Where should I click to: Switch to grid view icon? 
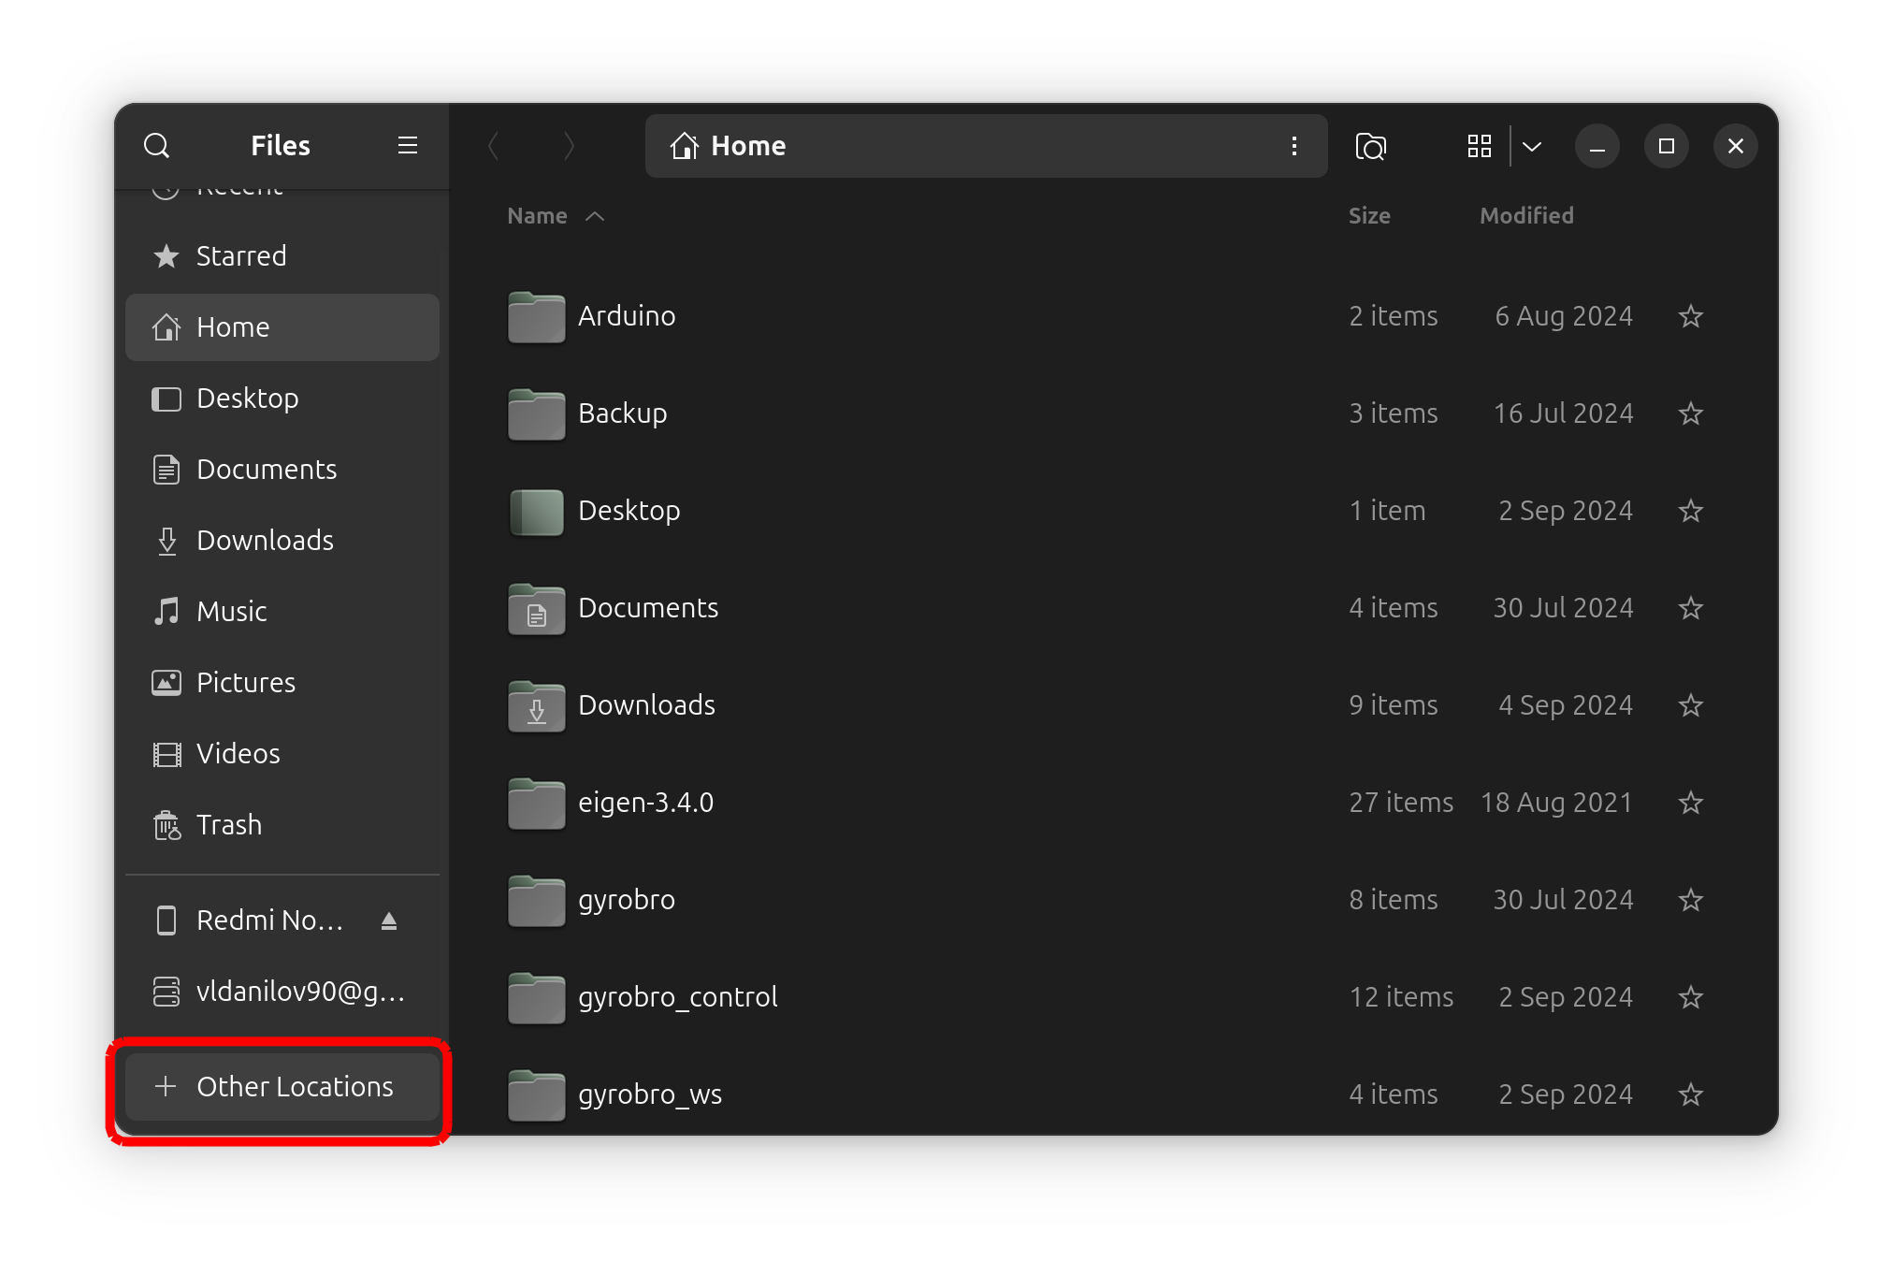[x=1479, y=146]
